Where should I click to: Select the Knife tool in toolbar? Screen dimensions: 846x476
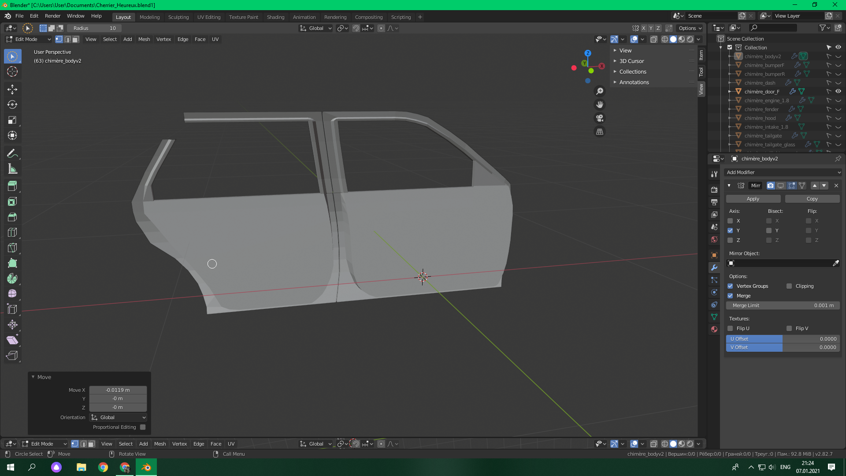tap(12, 248)
